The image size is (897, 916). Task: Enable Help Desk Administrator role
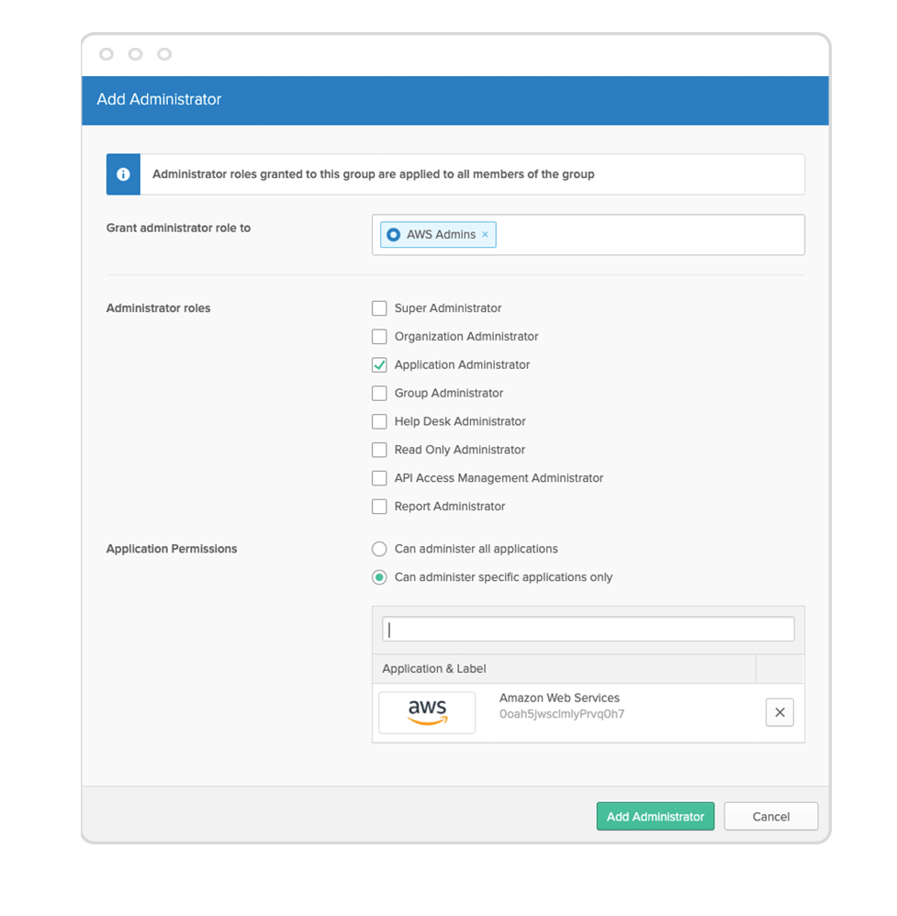coord(379,422)
